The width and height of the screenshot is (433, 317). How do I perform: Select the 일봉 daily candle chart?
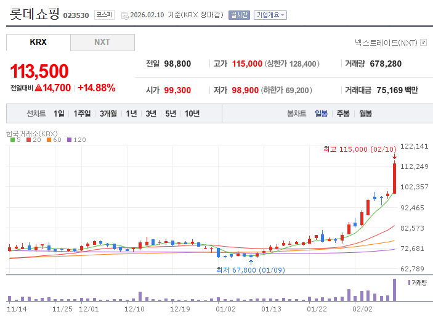click(x=321, y=113)
